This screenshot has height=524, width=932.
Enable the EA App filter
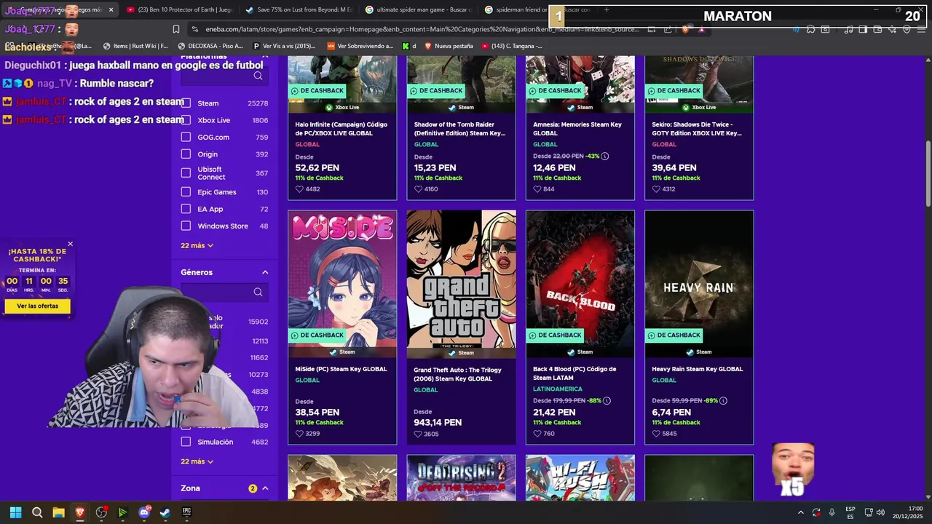coord(186,209)
